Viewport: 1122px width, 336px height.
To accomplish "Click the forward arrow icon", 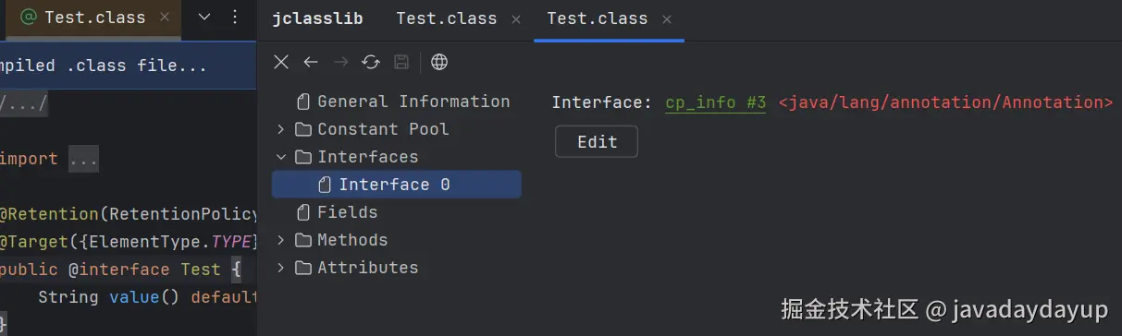I will pos(340,62).
